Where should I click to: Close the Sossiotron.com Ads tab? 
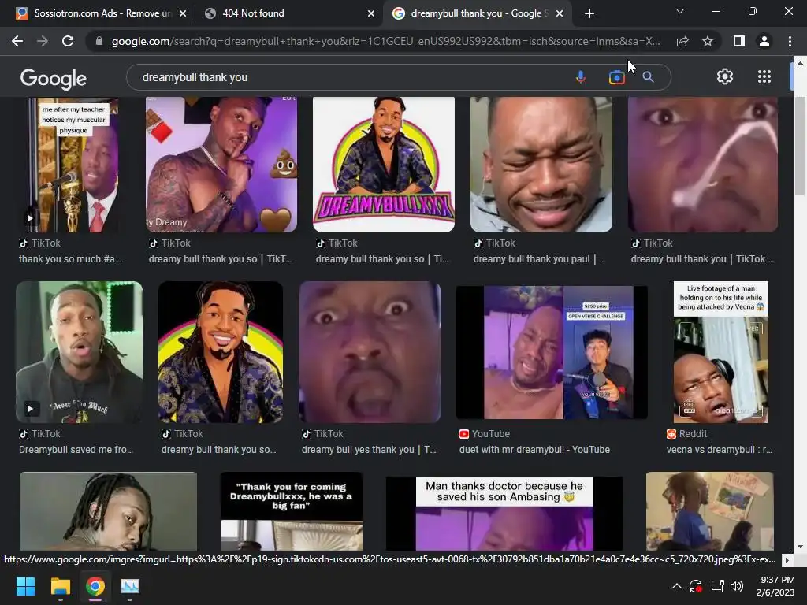click(183, 13)
